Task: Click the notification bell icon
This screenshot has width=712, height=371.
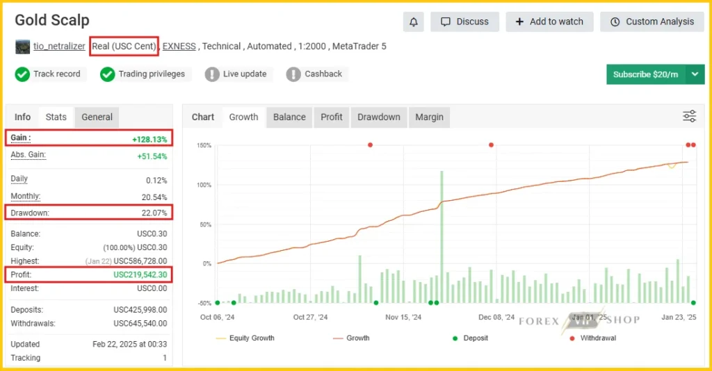Action: [x=413, y=22]
